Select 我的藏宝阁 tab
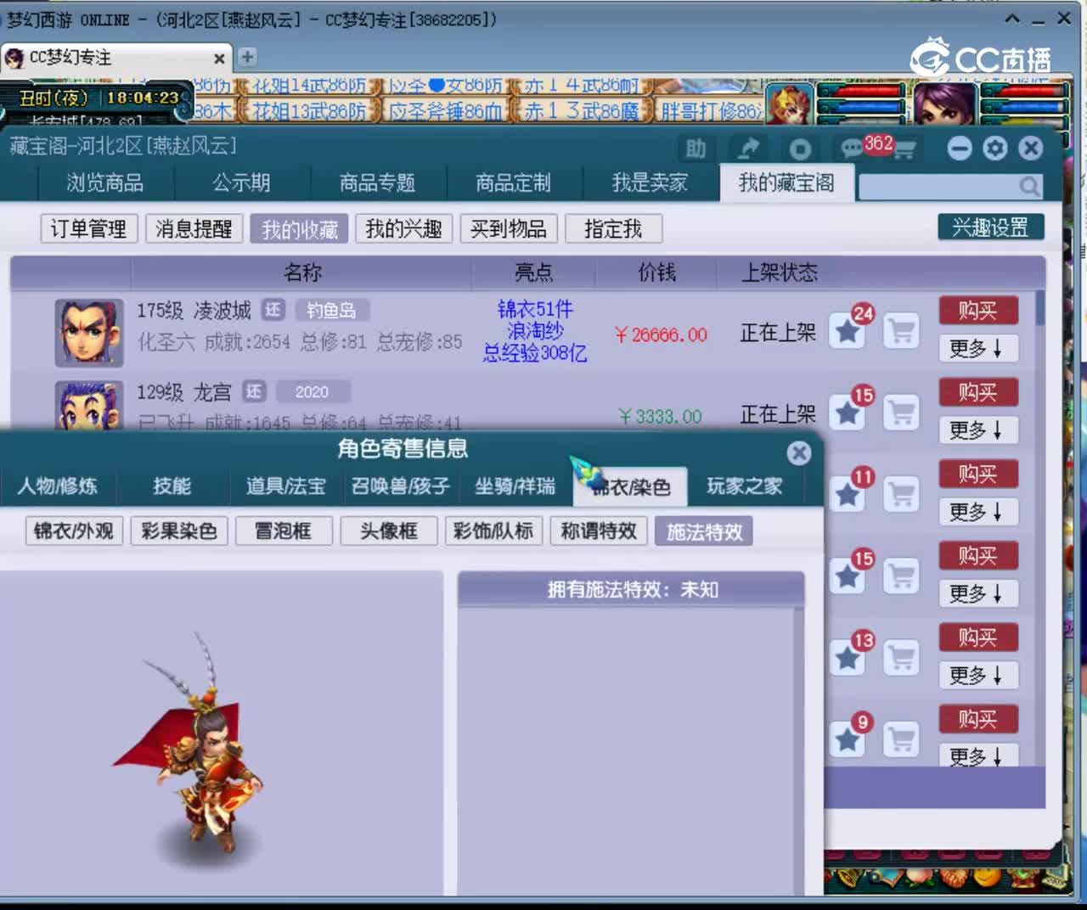Screen dimensions: 1087x910 (x=786, y=183)
